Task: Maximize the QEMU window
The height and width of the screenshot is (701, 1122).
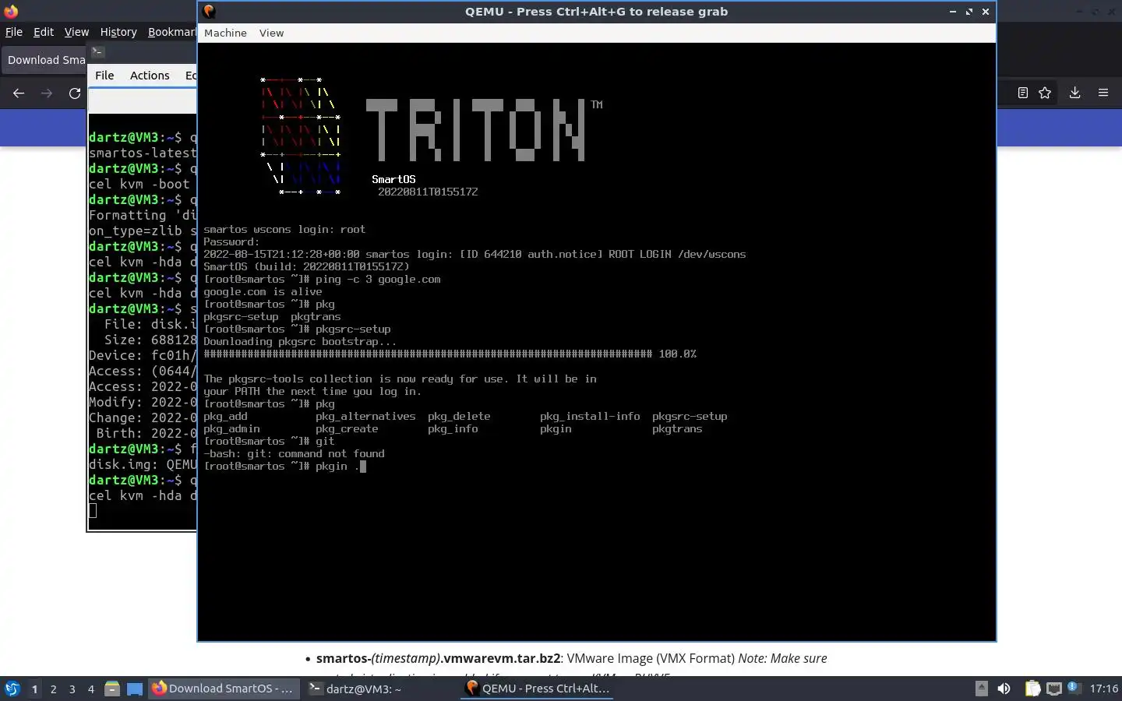Action: coord(969,12)
